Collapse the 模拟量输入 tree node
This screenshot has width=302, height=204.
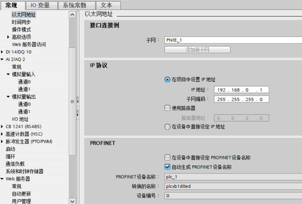(x=8, y=74)
